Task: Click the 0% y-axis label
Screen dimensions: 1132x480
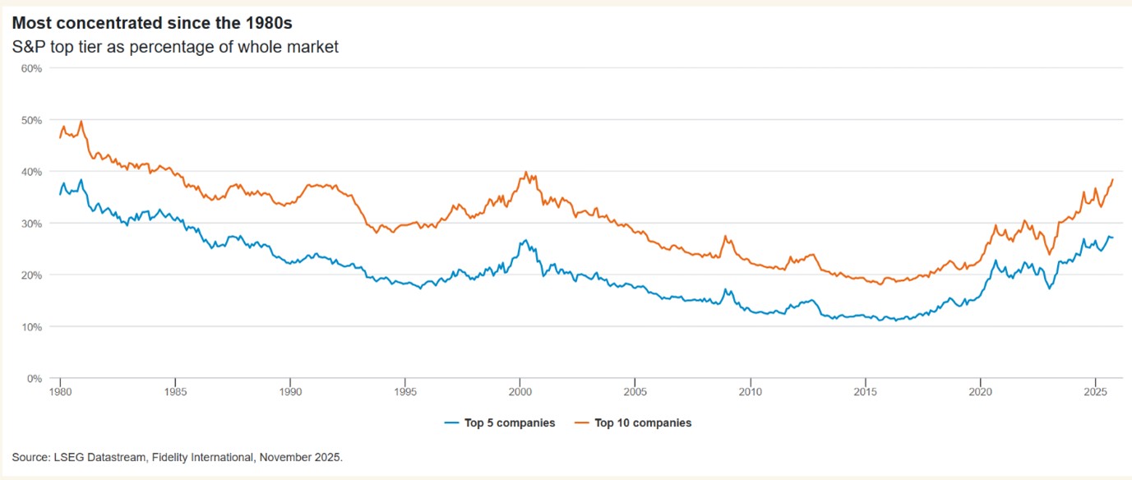Action: tap(35, 379)
